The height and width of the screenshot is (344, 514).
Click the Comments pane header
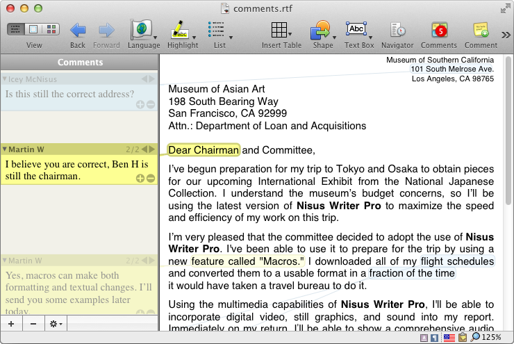click(x=80, y=63)
